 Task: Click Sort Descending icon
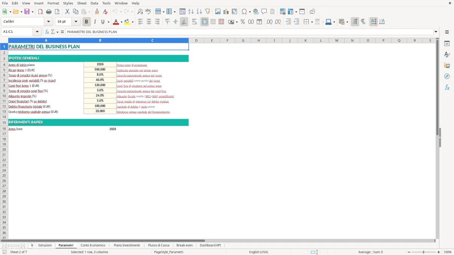click(x=199, y=12)
